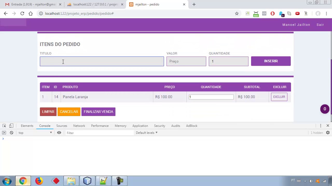Click the DevTools inspect element picker icon
The image size is (332, 186).
pos(4,126)
